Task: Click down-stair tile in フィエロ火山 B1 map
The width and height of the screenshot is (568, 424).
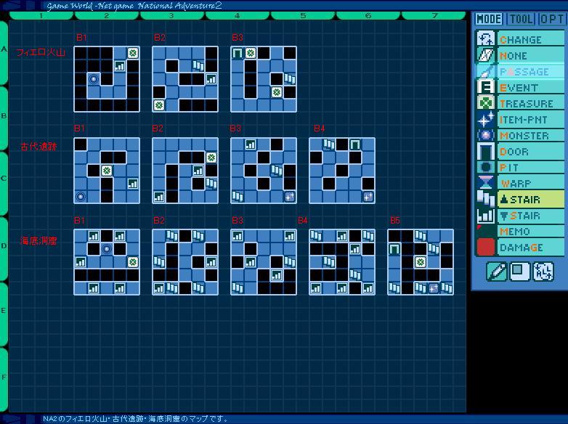Action: click(x=120, y=66)
